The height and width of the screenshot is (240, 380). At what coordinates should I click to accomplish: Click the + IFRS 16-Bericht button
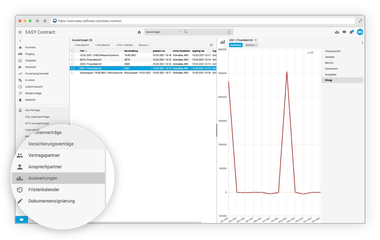[x=124, y=45]
